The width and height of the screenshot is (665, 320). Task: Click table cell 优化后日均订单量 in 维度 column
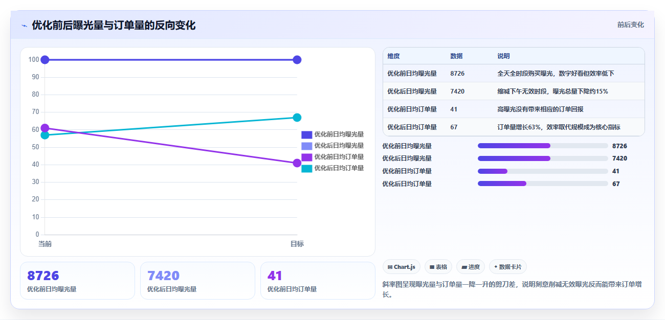pyautogui.click(x=412, y=127)
